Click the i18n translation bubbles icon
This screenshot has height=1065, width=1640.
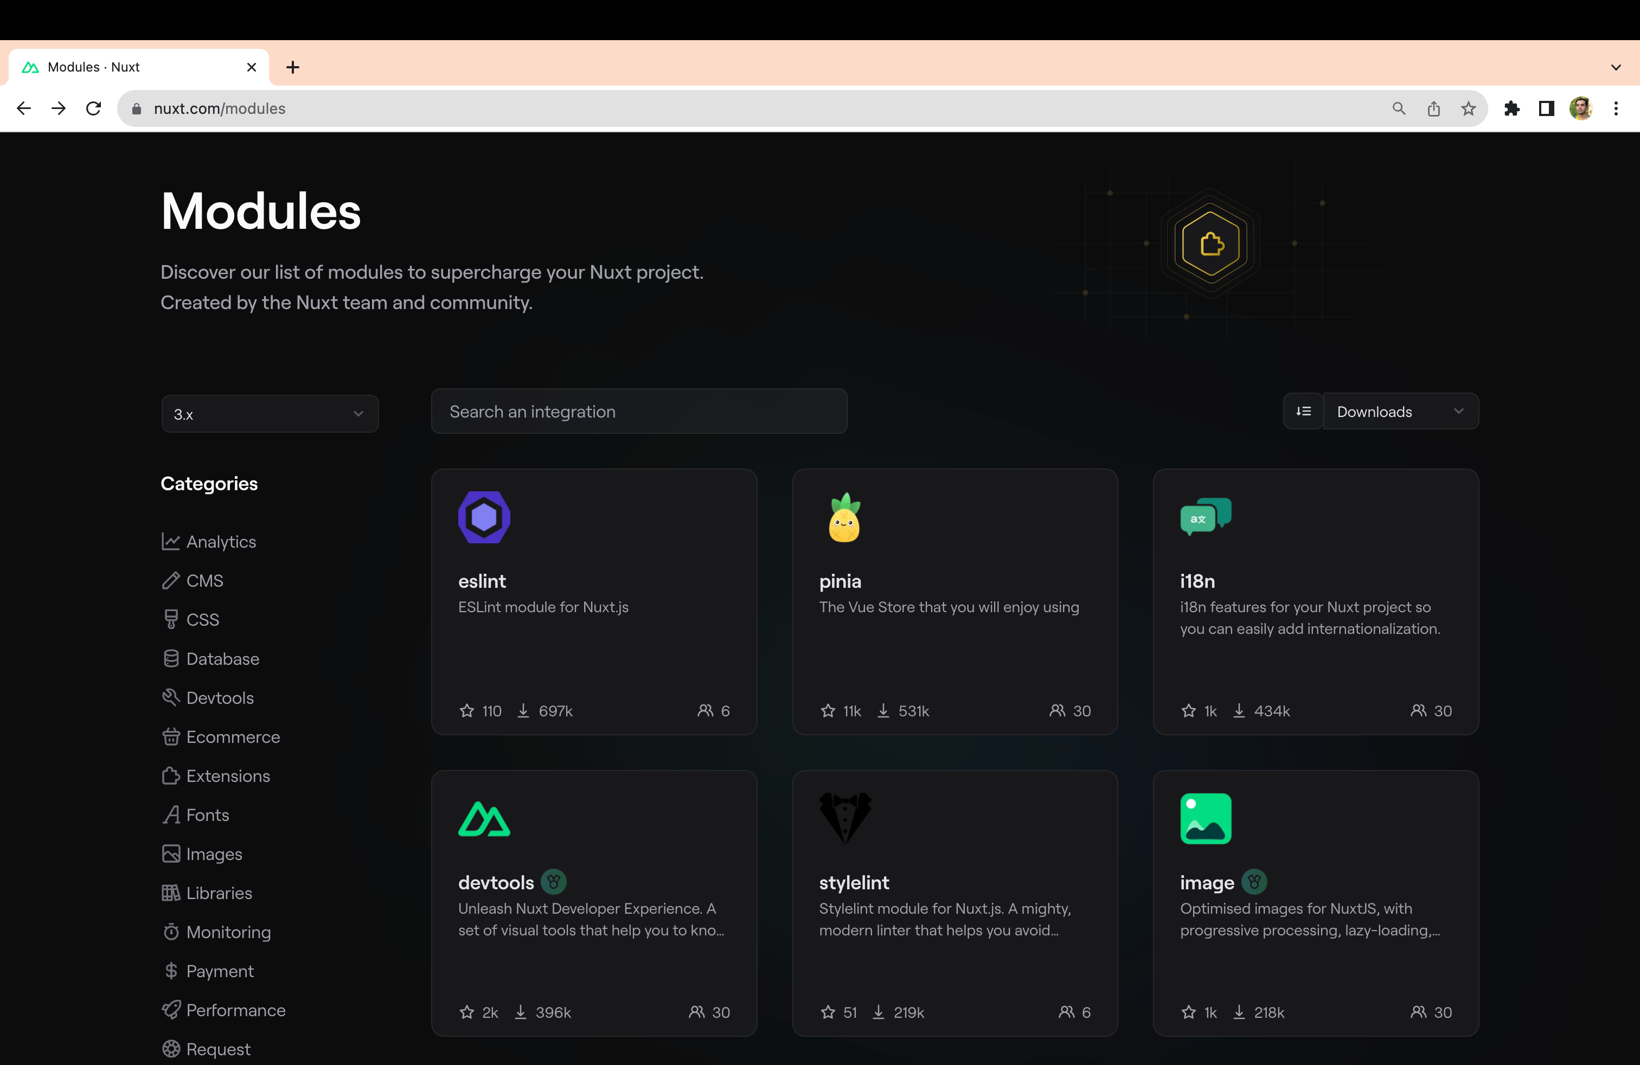tap(1205, 516)
